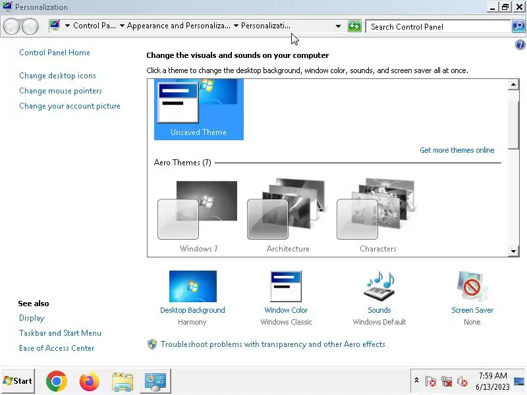Image resolution: width=527 pixels, height=395 pixels.
Task: Open Change your account picture link
Action: click(70, 106)
